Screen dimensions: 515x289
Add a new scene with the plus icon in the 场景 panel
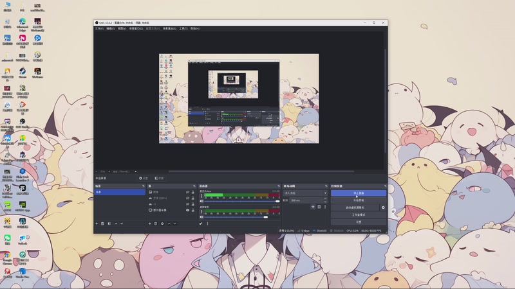coord(97,223)
